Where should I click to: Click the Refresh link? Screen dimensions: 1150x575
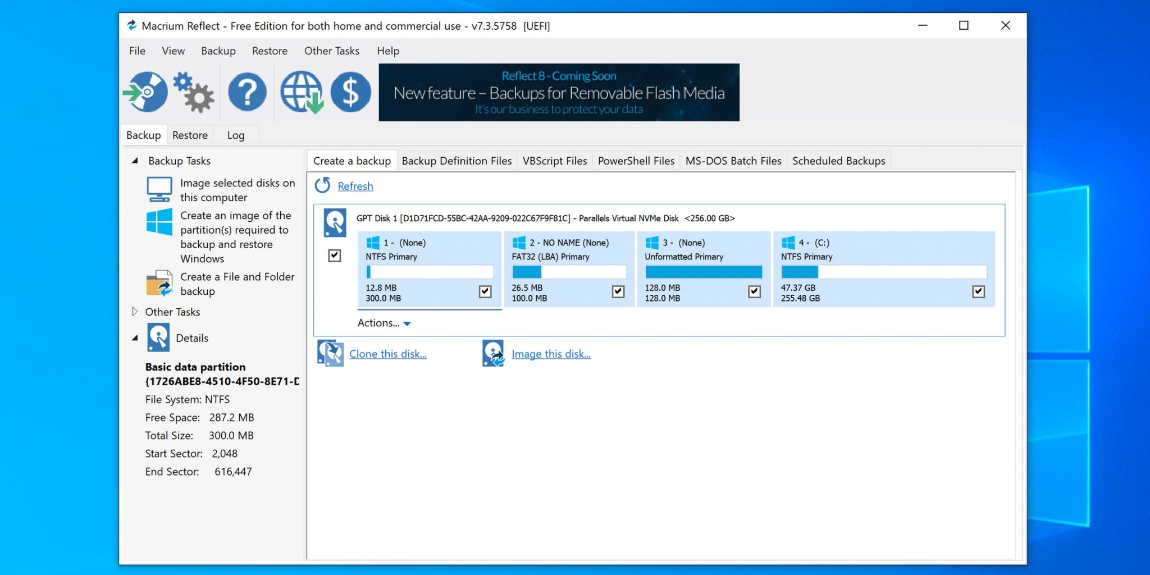355,186
